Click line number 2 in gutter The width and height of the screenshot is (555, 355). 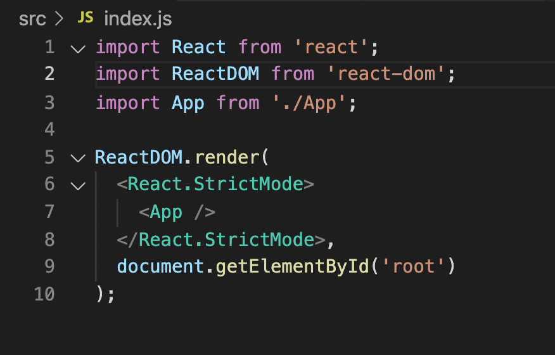point(49,74)
